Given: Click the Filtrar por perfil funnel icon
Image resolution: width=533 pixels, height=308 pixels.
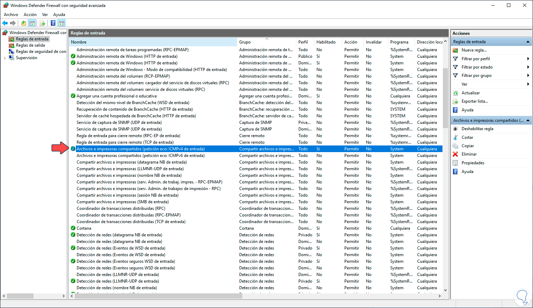Looking at the screenshot, I should (x=455, y=59).
